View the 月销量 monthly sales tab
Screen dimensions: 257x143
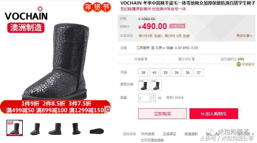[140, 59]
